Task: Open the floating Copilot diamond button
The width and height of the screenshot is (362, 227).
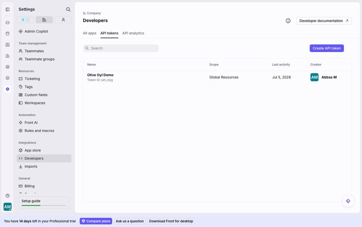Action: coord(348,201)
